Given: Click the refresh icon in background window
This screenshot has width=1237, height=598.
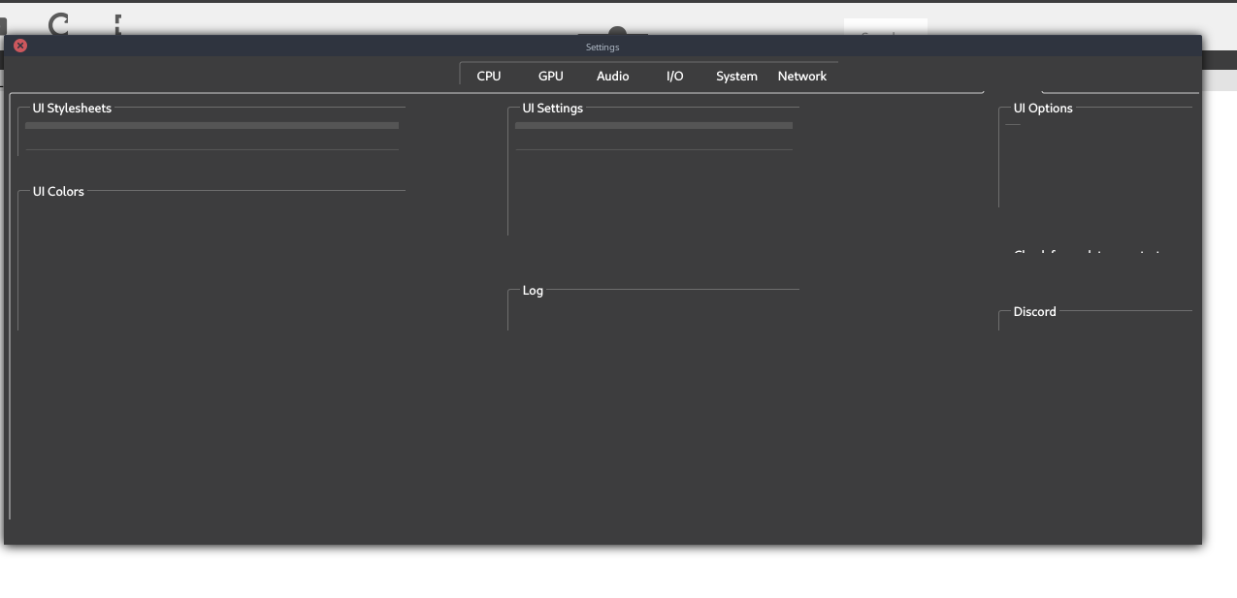Looking at the screenshot, I should [x=59, y=24].
